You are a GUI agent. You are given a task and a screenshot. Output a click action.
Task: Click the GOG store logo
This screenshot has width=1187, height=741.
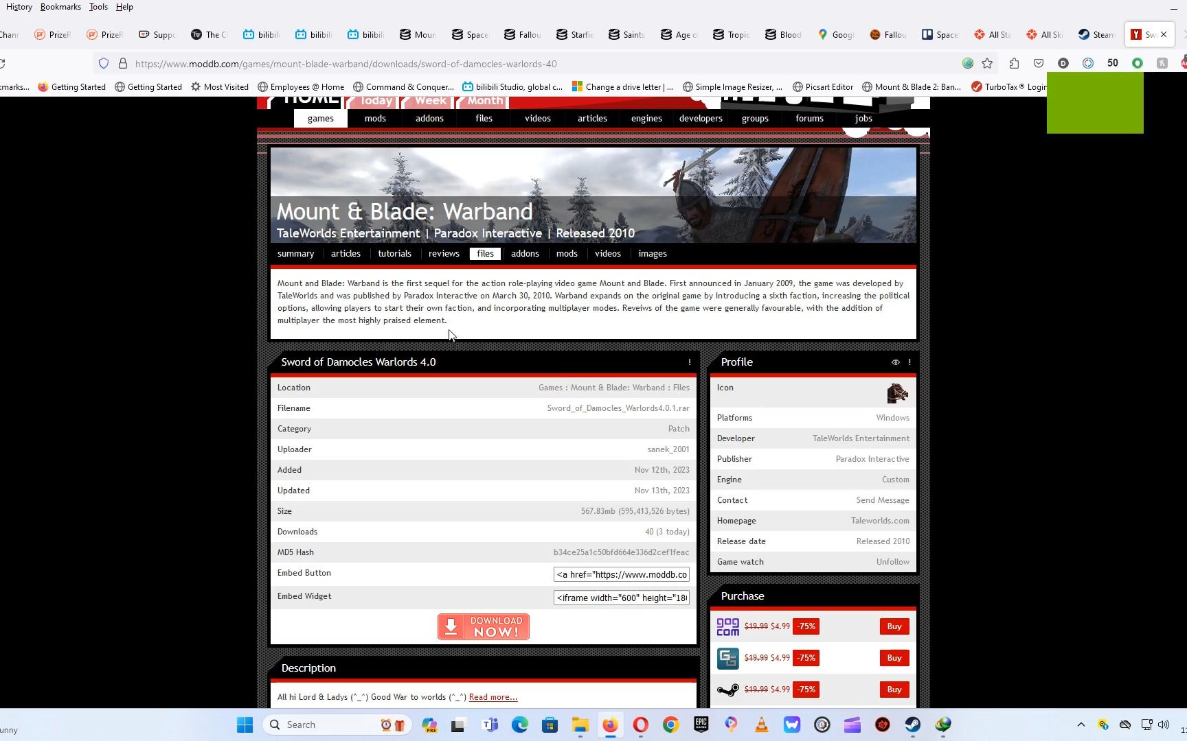pos(728,626)
